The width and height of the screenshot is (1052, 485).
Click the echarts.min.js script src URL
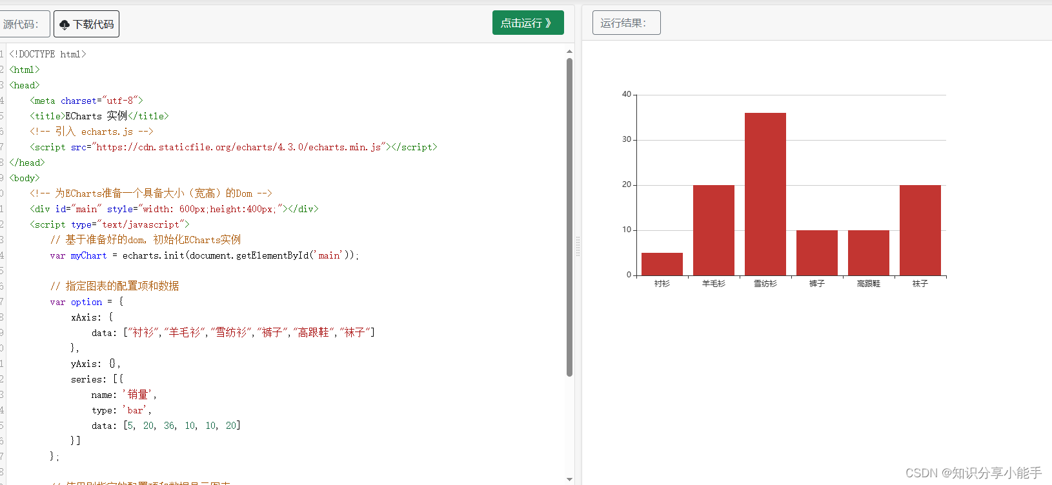click(239, 147)
